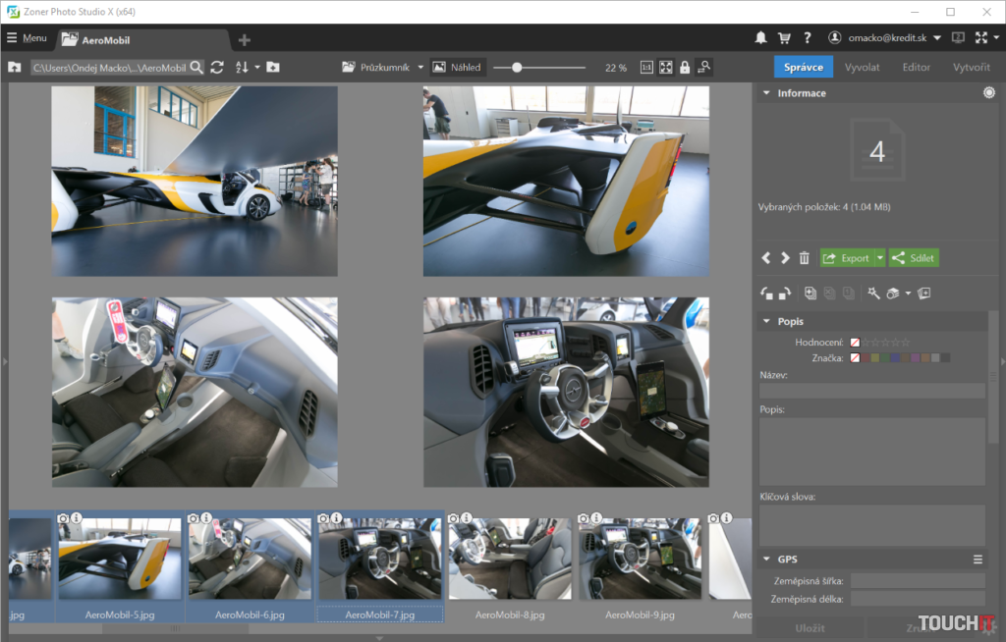The height and width of the screenshot is (642, 1006).
Task: Collapse the Popis section
Action: [767, 321]
